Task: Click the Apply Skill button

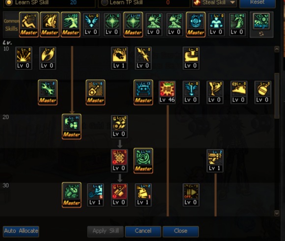Action: pos(106,231)
